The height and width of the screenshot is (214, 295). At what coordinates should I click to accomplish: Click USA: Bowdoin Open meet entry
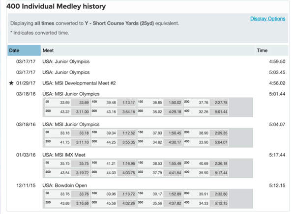pyautogui.click(x=65, y=186)
